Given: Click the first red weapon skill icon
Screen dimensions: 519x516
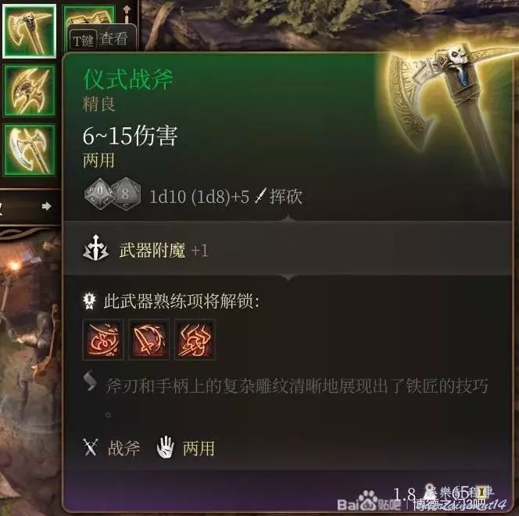Looking at the screenshot, I should click(x=103, y=340).
